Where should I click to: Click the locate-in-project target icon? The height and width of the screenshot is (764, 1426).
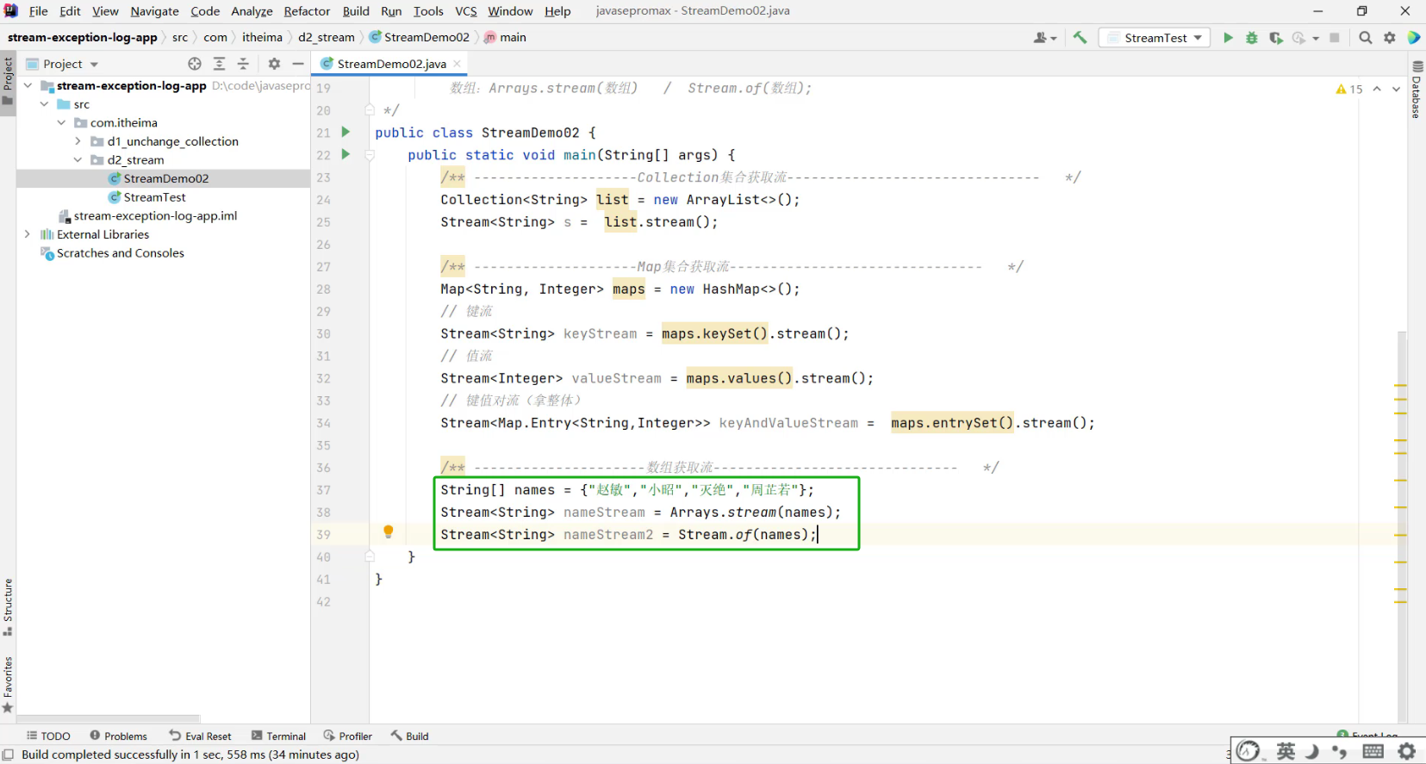tap(195, 64)
